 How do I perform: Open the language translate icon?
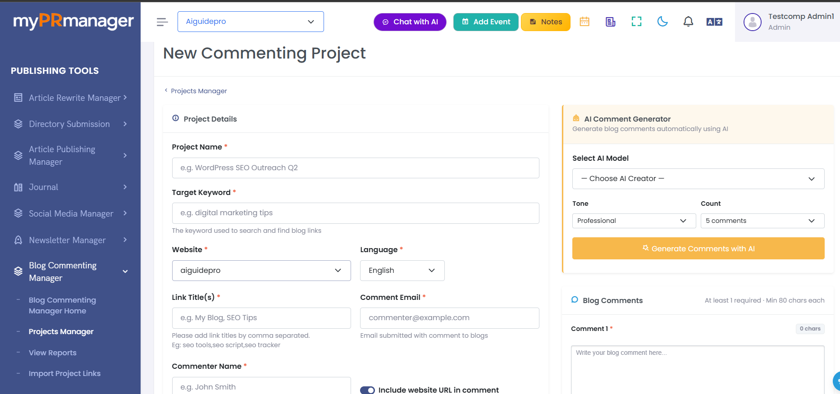pyautogui.click(x=714, y=22)
